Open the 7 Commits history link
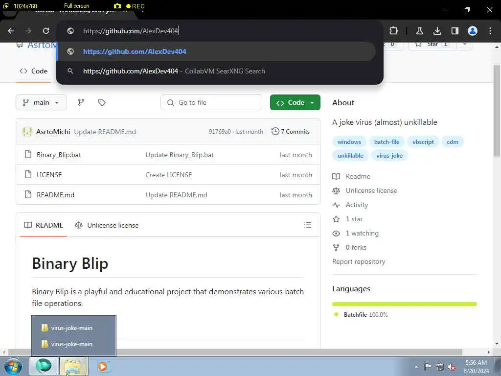Screen dimensions: 501x376 coord(291,131)
